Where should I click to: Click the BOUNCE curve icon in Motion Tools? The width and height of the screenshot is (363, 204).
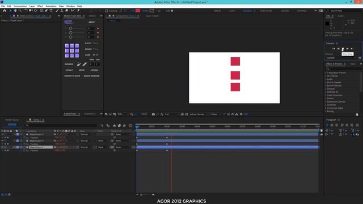tap(95, 49)
